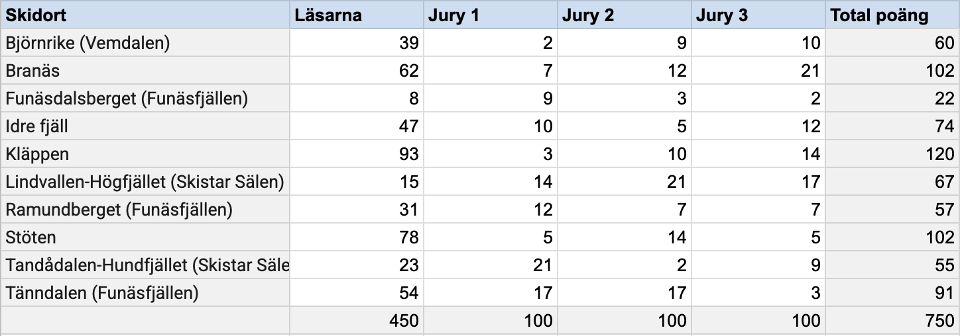This screenshot has width=960, height=336.
Task: Select the Funäsdalsberget (Funäsfjällen) cell
Action: [x=145, y=99]
